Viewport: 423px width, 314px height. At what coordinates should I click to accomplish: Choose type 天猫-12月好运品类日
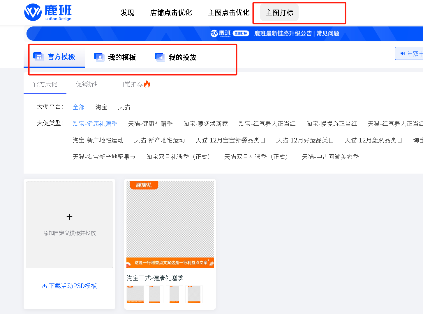point(305,140)
